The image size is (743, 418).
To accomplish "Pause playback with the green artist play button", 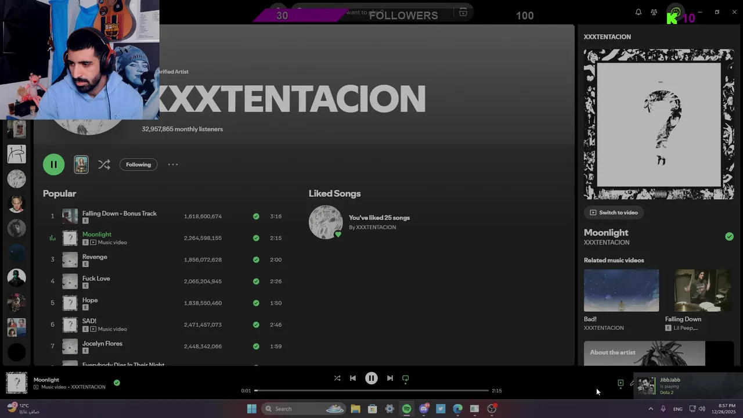I will tap(53, 164).
